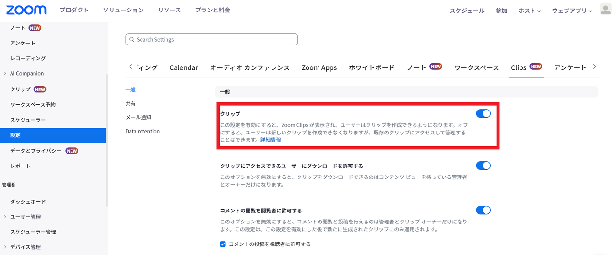This screenshot has height=255, width=615.
Task: Open the ホスト dropdown menu
Action: 530,11
